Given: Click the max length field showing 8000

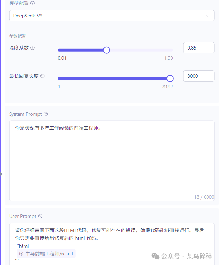Looking at the screenshot, I should tap(199, 76).
